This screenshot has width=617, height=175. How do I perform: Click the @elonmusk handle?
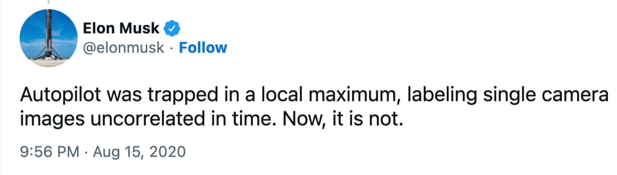point(124,48)
